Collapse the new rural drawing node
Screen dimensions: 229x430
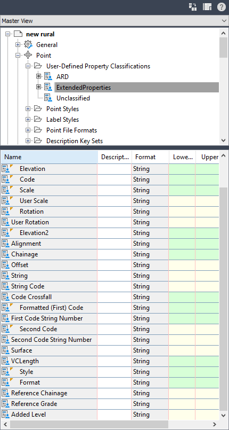[x=7, y=34]
